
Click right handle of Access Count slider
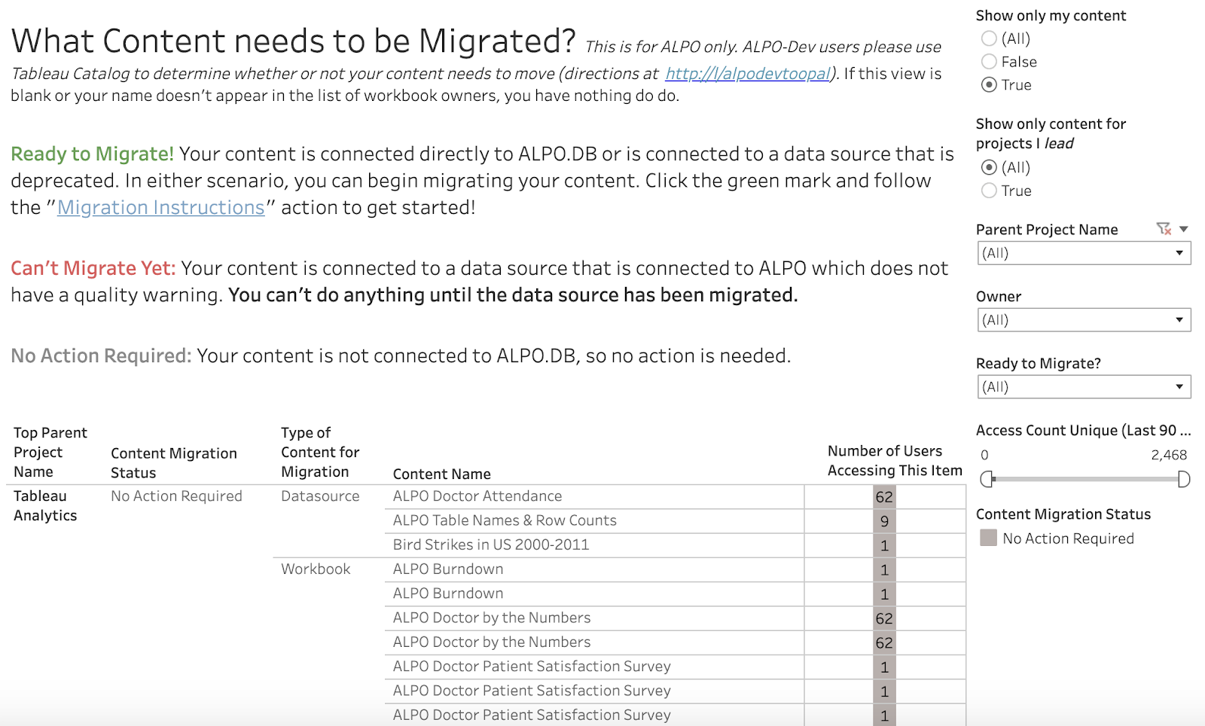1183,479
